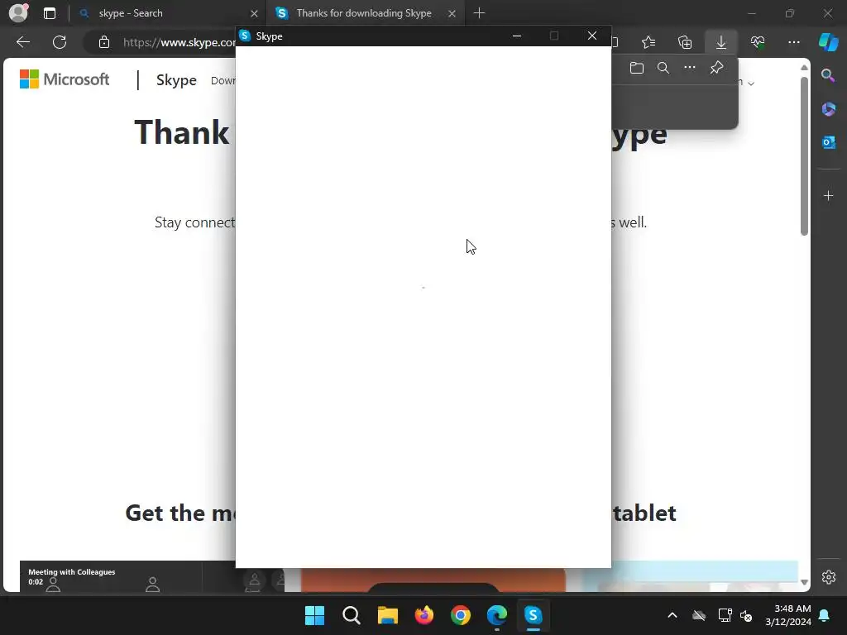Viewport: 847px width, 635px height.
Task: Open downloads folder in Downloads panel
Action: click(637, 68)
